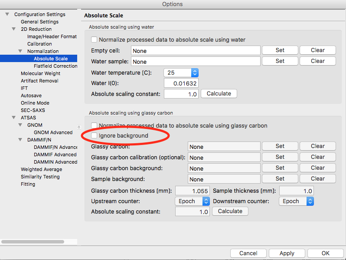Click the Cancel button
This screenshot has width=346, height=260.
tap(248, 253)
